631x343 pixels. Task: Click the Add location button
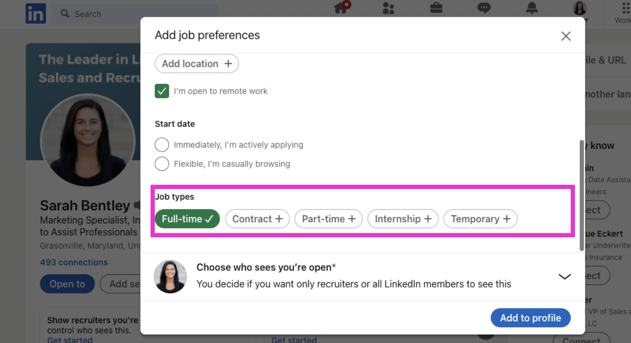click(197, 64)
